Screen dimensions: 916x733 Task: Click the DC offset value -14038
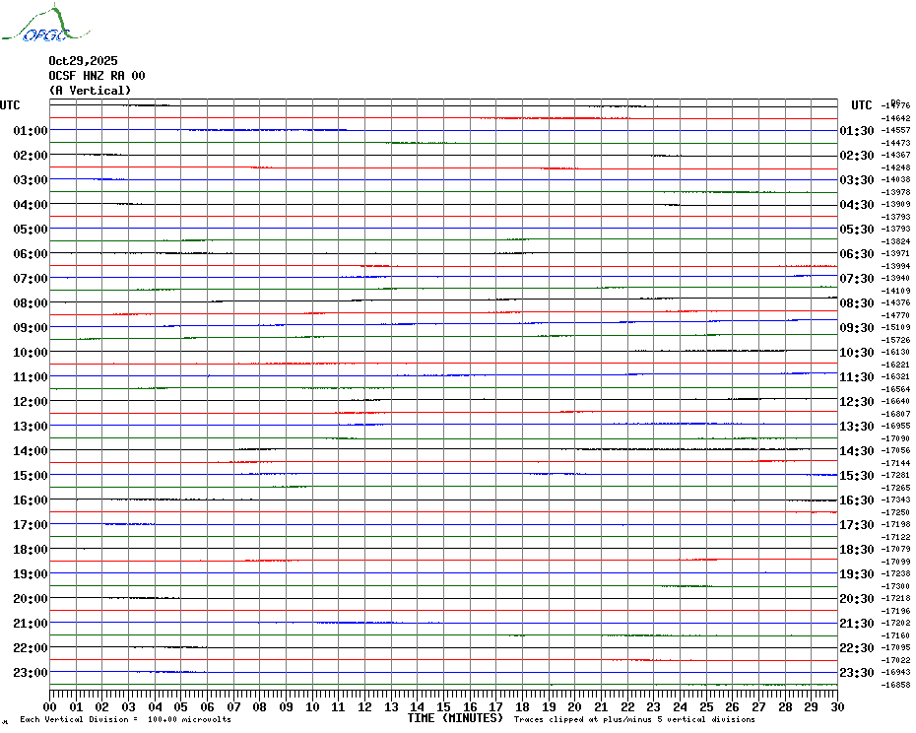895,179
